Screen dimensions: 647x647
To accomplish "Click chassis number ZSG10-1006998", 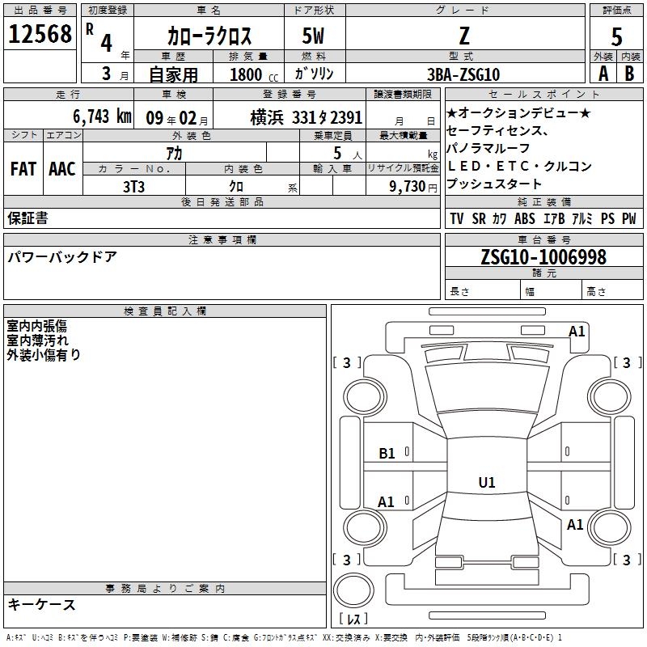I will pyautogui.click(x=543, y=257).
